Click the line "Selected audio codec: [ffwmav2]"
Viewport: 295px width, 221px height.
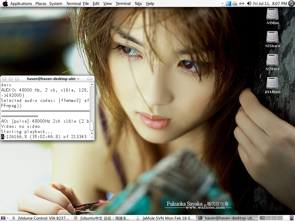point(45,100)
